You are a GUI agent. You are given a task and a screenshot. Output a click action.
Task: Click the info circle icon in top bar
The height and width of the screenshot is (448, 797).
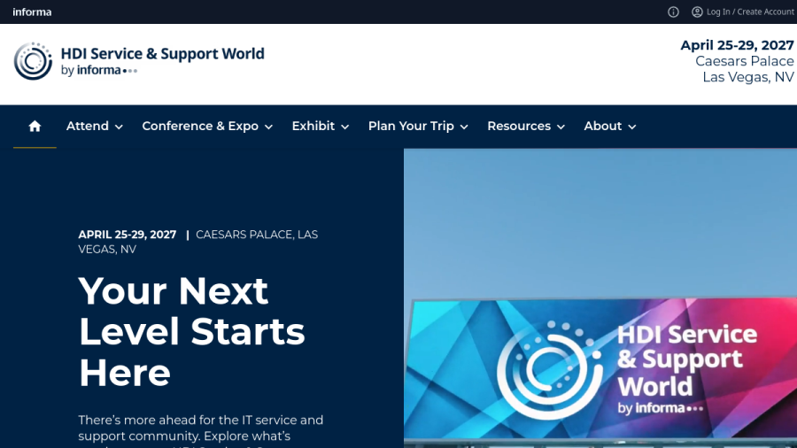point(673,12)
